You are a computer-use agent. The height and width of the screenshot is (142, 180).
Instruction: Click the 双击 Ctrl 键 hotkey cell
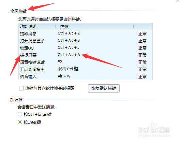click(68, 69)
